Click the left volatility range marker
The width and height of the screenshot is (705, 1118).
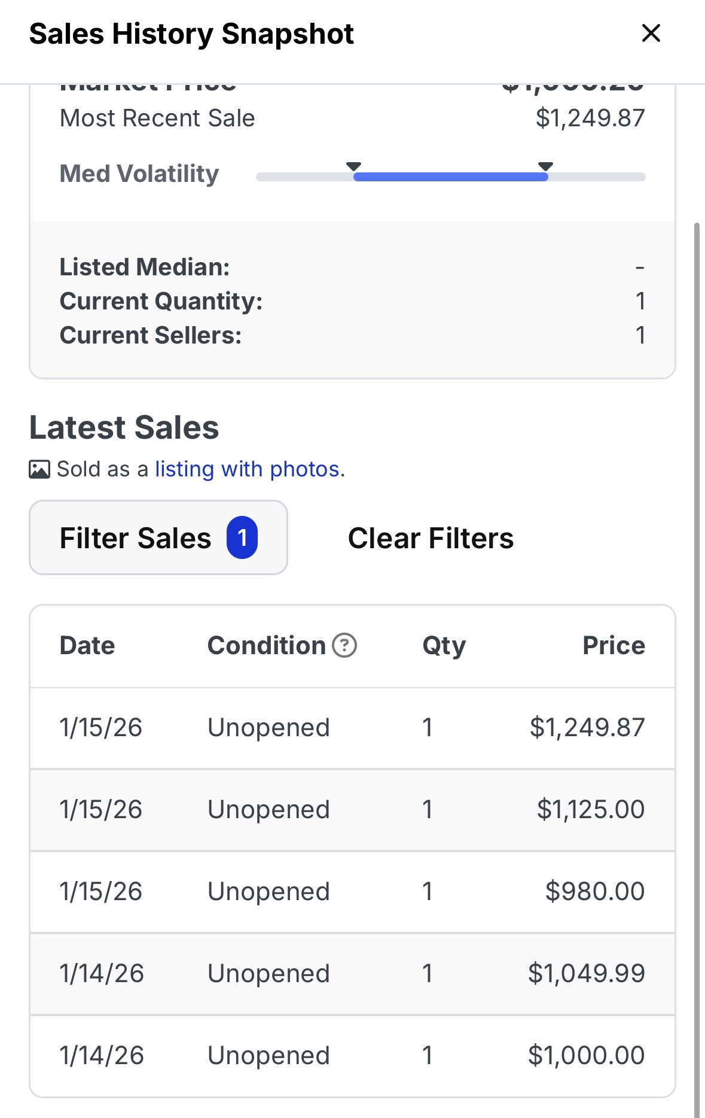click(x=354, y=166)
